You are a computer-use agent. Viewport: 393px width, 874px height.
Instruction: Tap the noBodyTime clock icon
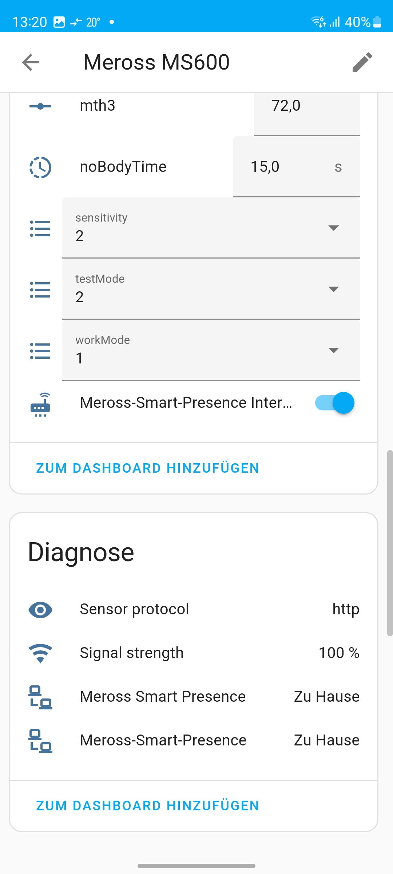(x=40, y=167)
